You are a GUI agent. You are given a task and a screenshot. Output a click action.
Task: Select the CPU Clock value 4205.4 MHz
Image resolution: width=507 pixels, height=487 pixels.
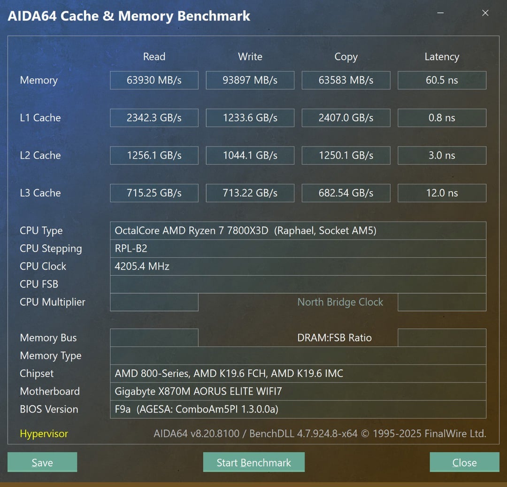point(298,266)
